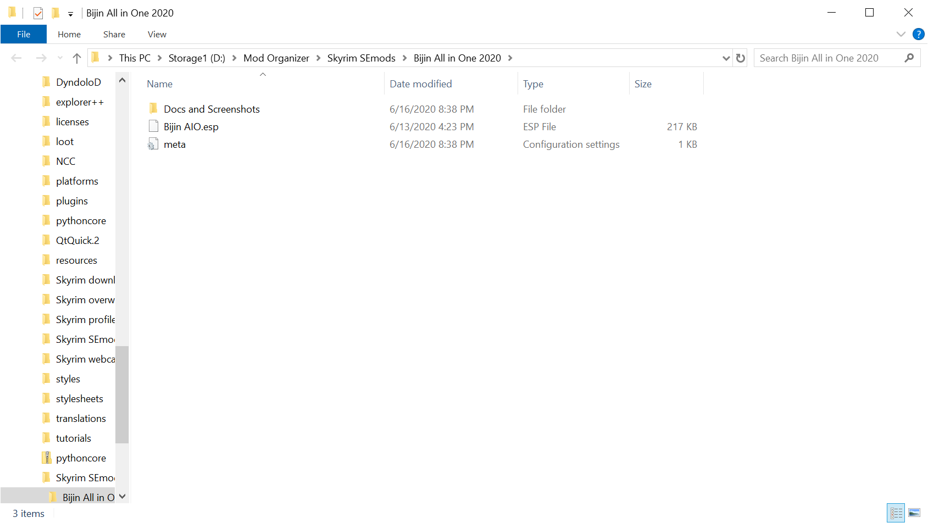
Task: Select loot folder in the navigation pane
Action: (x=65, y=141)
